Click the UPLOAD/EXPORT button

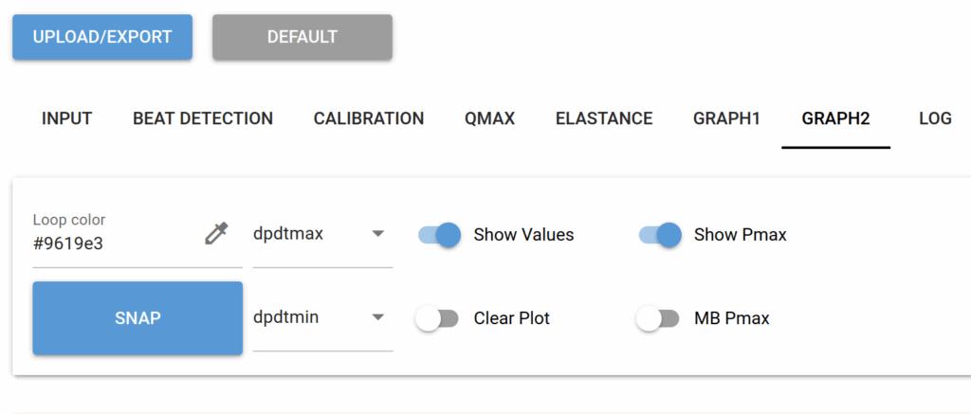pyautogui.click(x=102, y=37)
